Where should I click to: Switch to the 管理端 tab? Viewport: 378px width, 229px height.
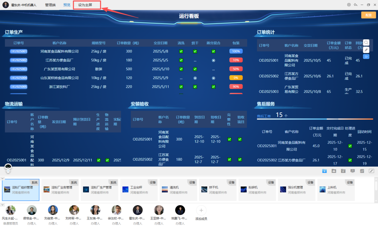pos(50,5)
